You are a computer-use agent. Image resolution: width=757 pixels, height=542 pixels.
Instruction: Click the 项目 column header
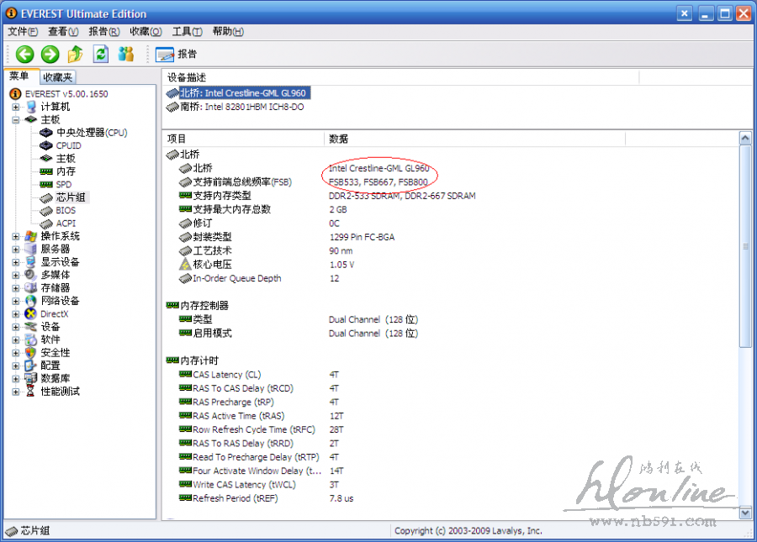tap(243, 139)
